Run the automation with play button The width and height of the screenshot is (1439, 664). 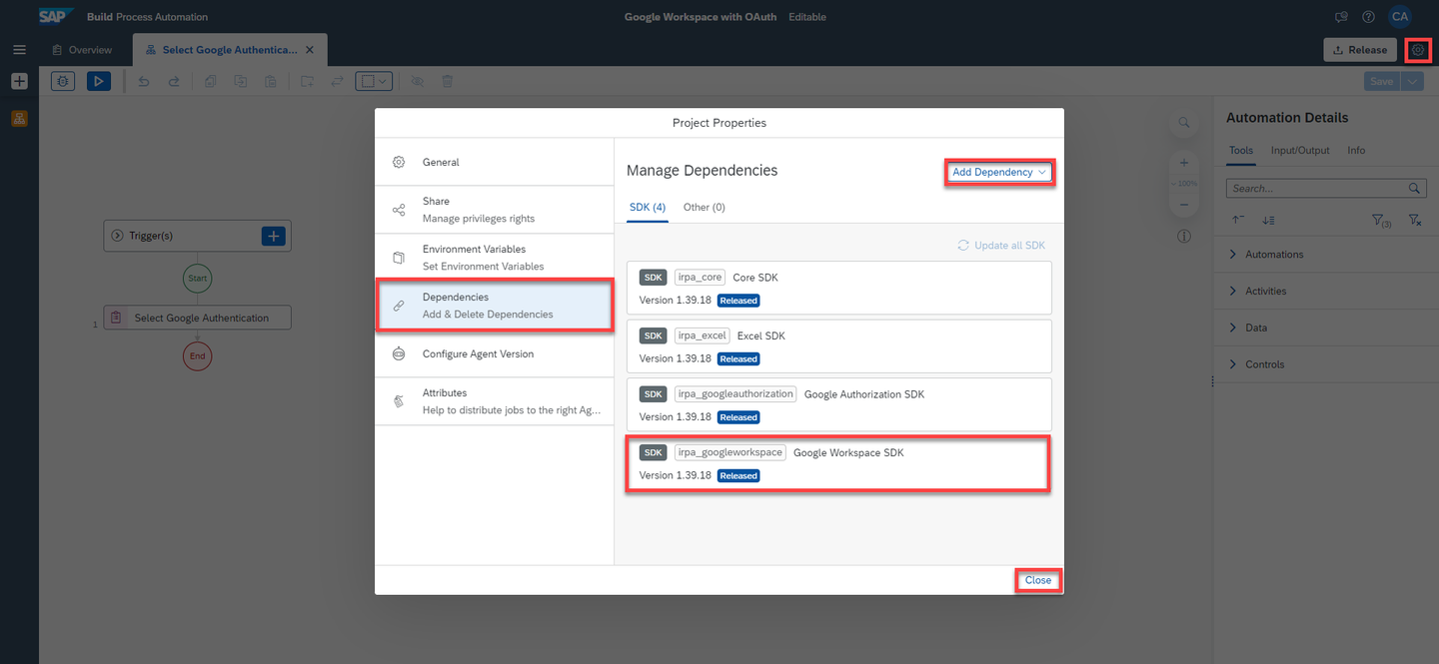coord(99,81)
